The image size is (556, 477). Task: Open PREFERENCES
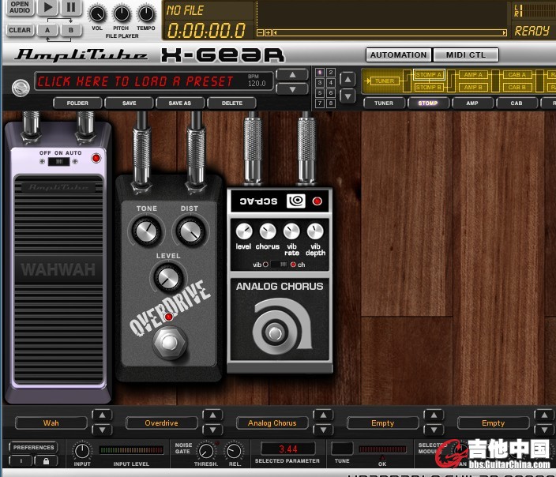[x=33, y=448]
